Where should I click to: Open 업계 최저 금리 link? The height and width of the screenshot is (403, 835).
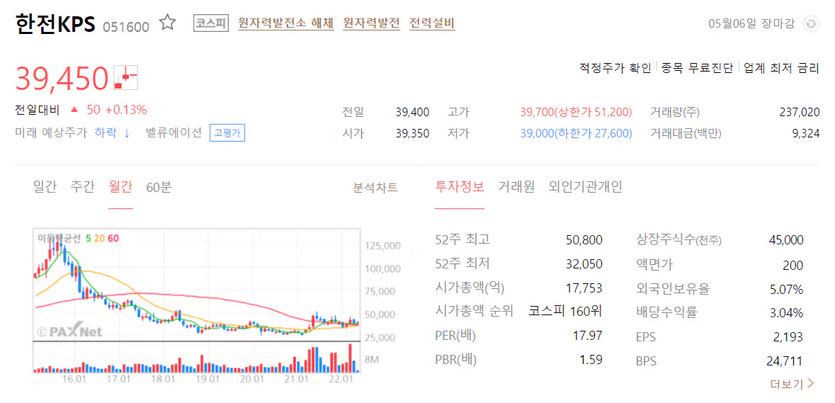(x=781, y=67)
